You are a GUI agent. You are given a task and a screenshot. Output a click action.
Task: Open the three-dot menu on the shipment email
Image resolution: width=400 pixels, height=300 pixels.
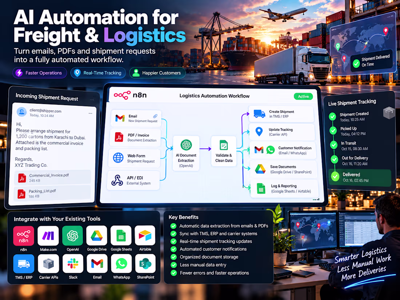coord(90,113)
